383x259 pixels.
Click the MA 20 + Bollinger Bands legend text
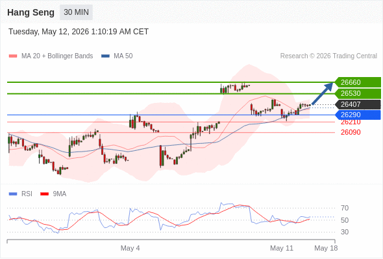57,56
